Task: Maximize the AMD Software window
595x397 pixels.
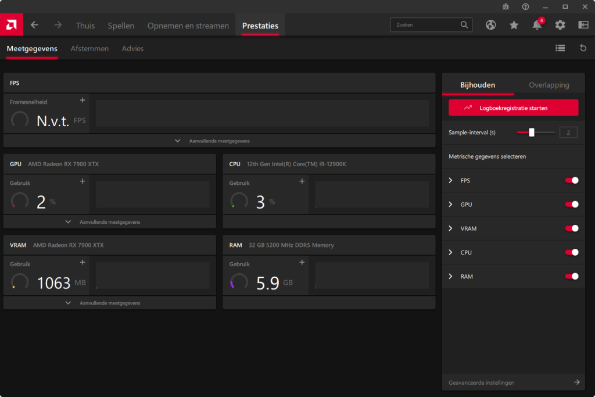Action: click(x=565, y=7)
